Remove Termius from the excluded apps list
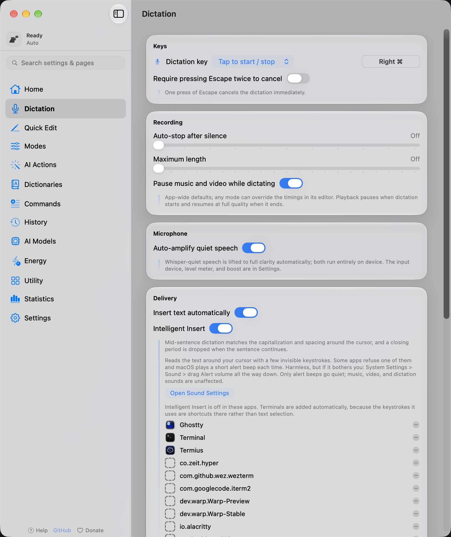 pos(416,450)
